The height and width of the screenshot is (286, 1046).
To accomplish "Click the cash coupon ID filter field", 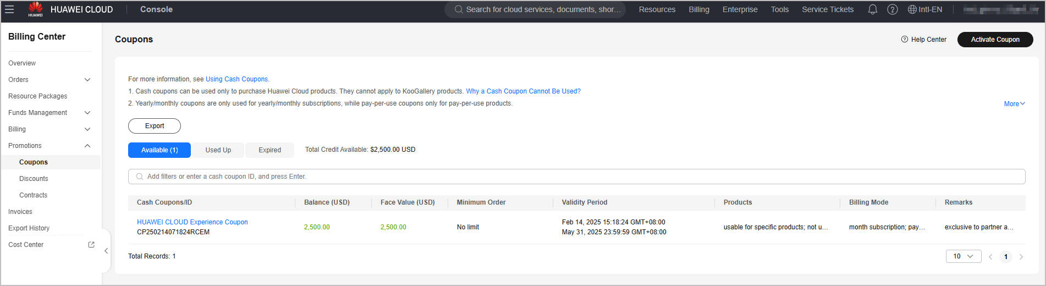I will pyautogui.click(x=576, y=177).
